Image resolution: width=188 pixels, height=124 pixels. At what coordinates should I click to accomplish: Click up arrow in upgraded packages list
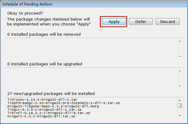(x=180, y=71)
